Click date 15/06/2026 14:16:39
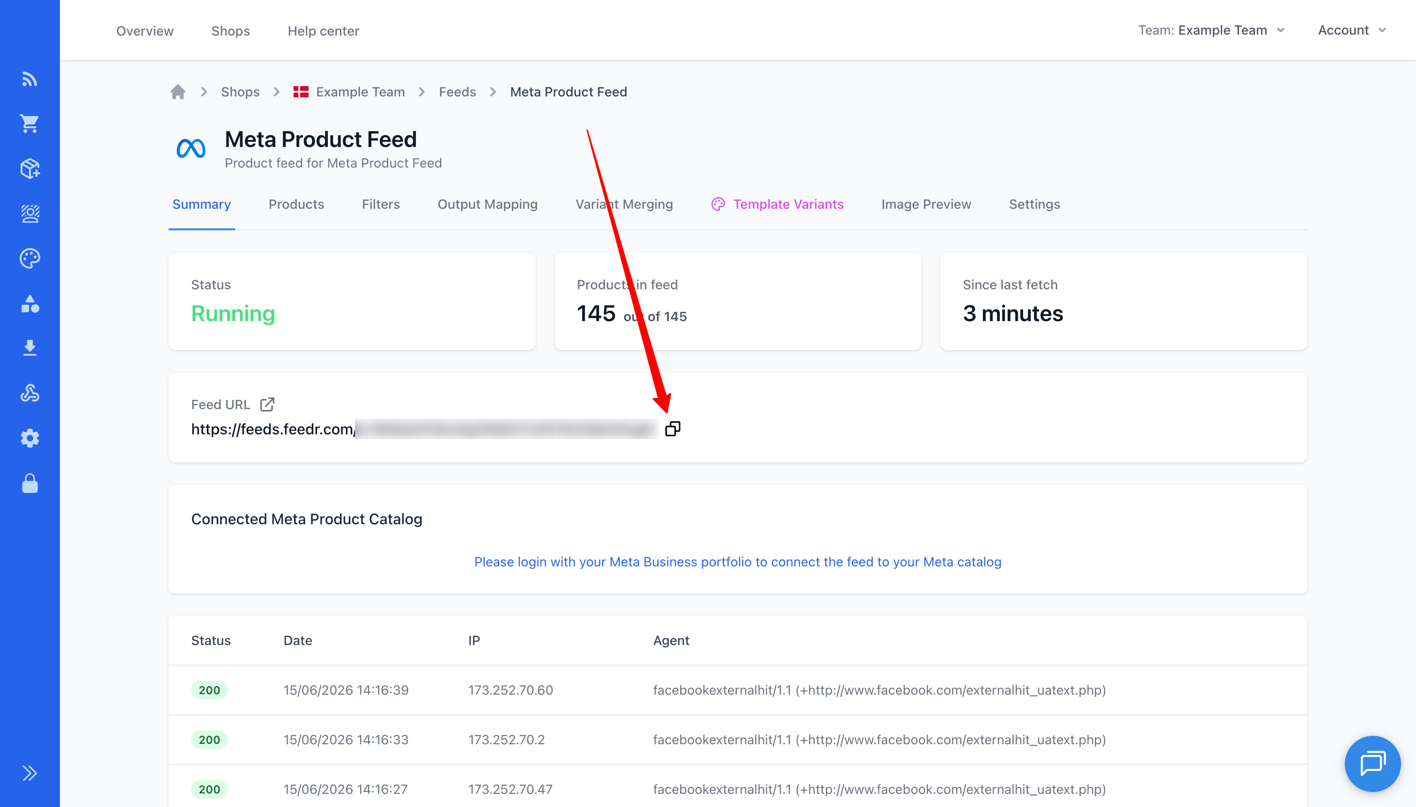This screenshot has height=807, width=1416. click(x=346, y=690)
